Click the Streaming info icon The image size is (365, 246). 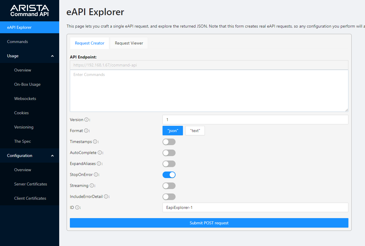tap(92, 185)
